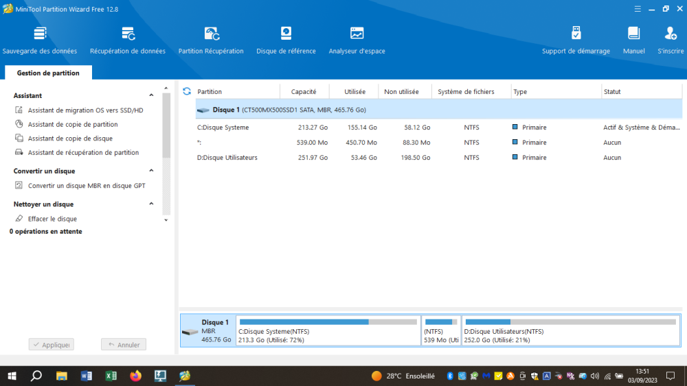Open Support de démarrage builder
The image size is (687, 386).
click(x=576, y=40)
